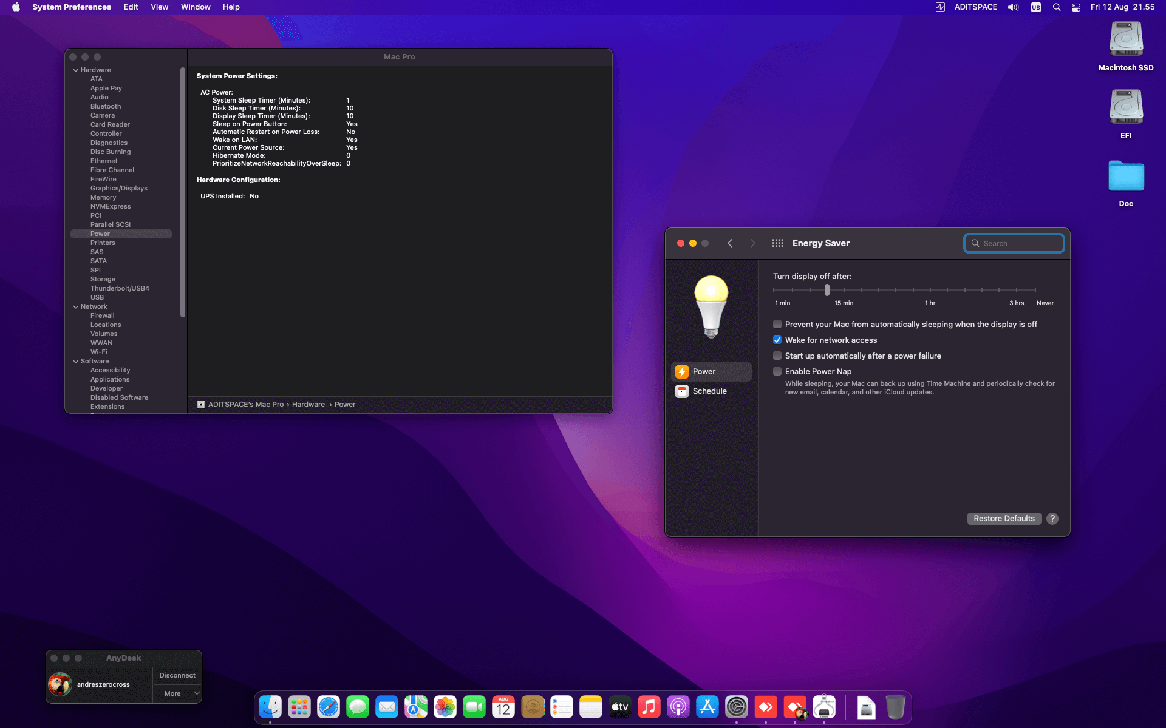This screenshot has height=728, width=1166.
Task: Click Disconnect in AnyDesk panel
Action: coord(177,675)
